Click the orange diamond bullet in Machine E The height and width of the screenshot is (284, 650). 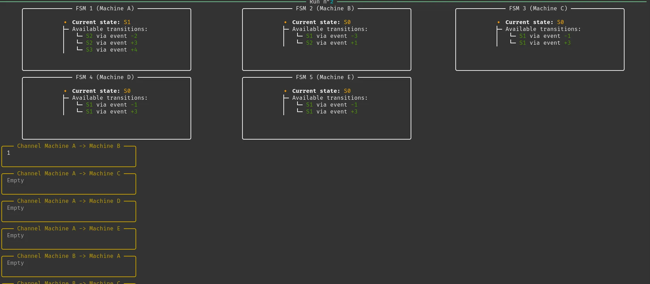pos(285,91)
